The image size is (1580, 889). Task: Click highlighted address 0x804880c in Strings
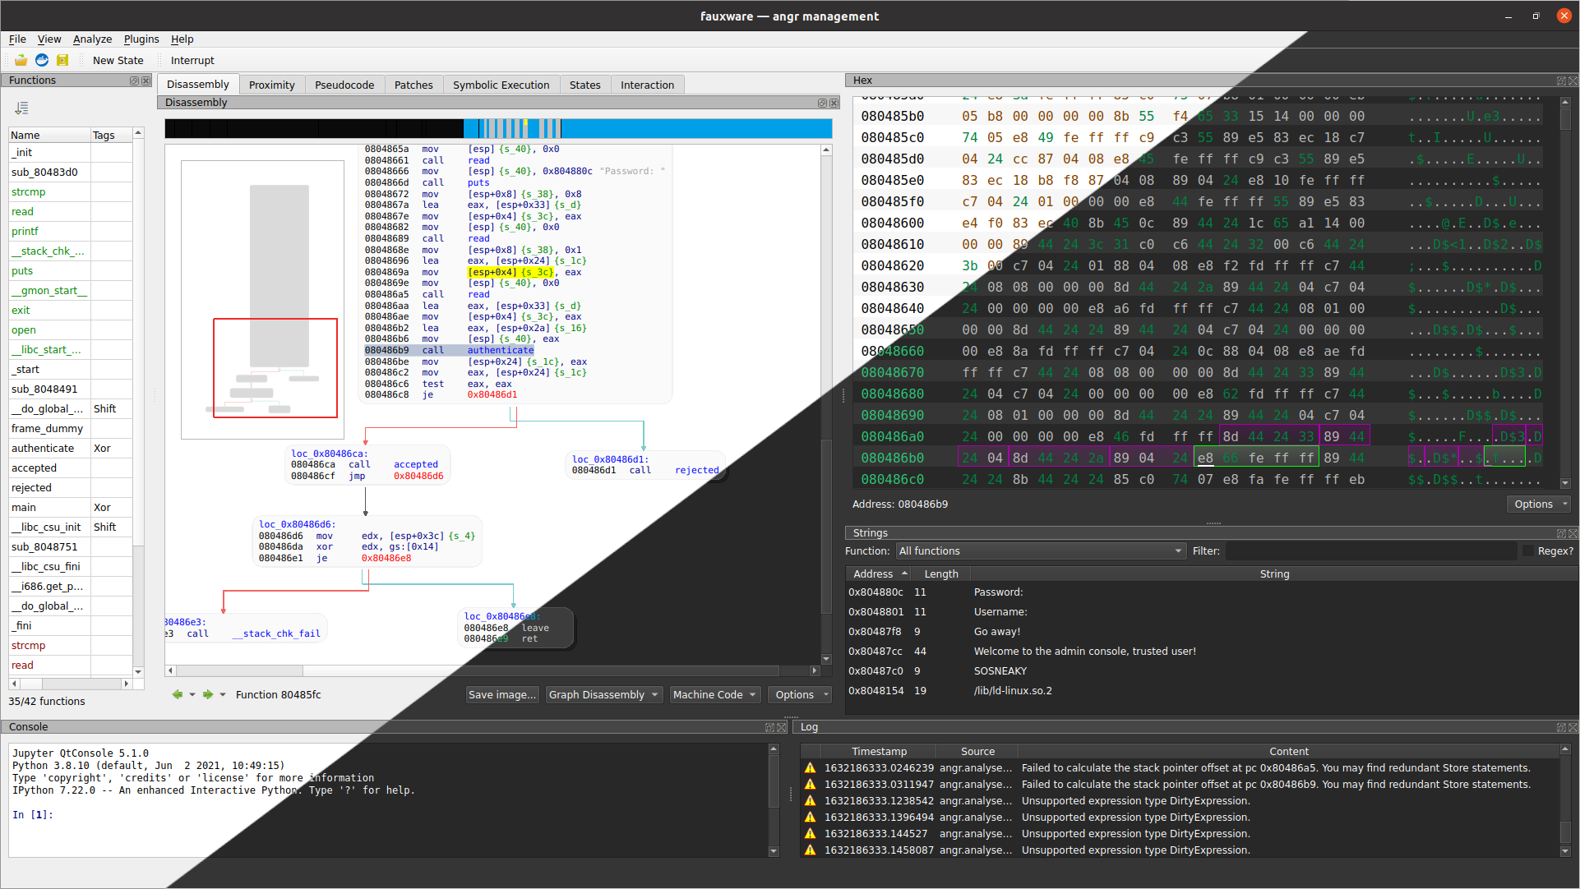875,592
